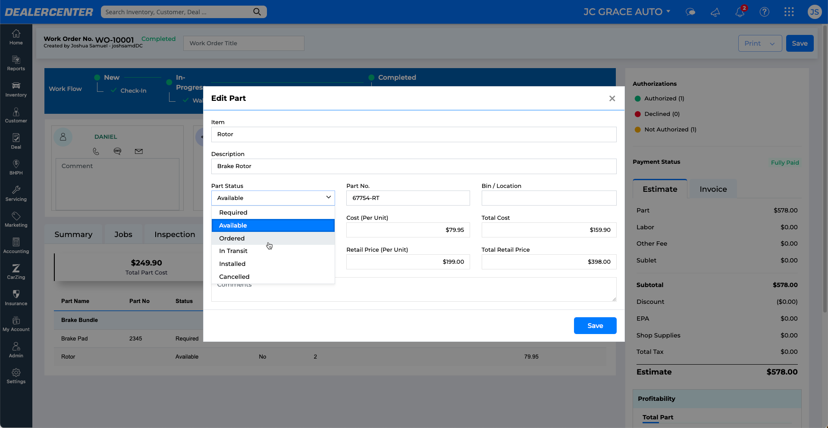
Task: Select Required part status
Action: pos(273,212)
